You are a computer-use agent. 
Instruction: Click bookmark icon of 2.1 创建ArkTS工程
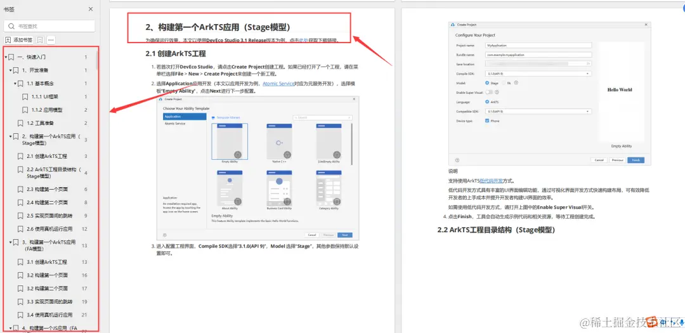(20, 156)
